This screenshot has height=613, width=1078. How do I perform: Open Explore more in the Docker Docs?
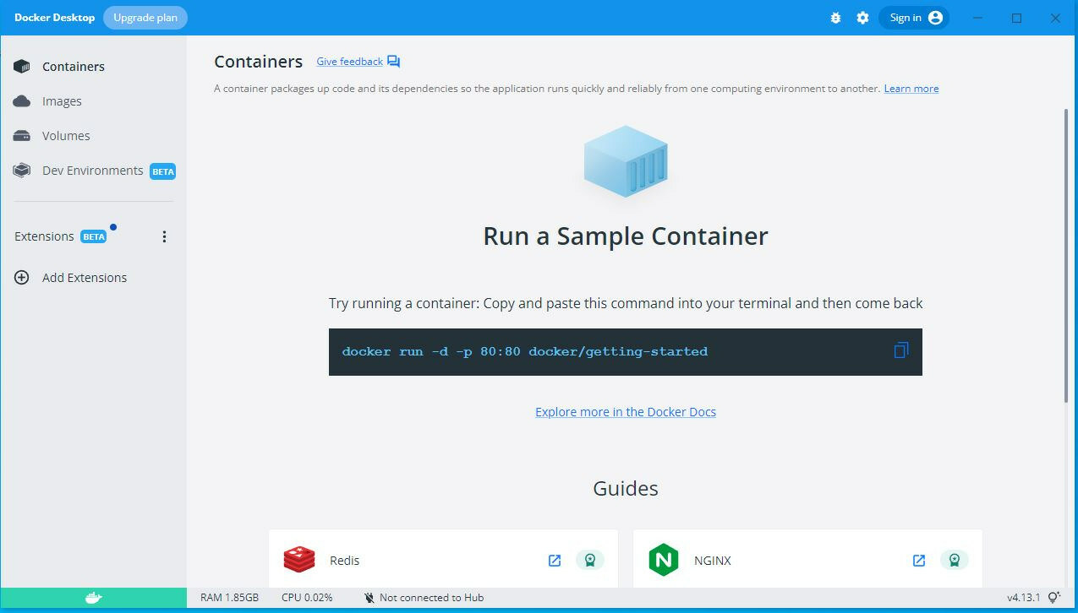626,412
